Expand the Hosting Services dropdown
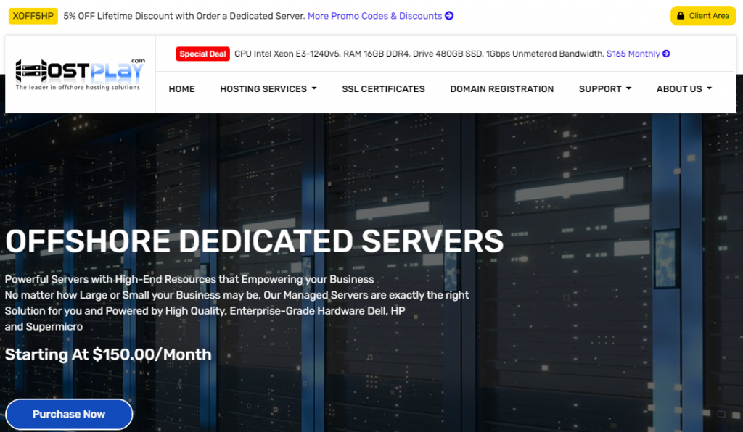The height and width of the screenshot is (432, 743). (x=268, y=89)
